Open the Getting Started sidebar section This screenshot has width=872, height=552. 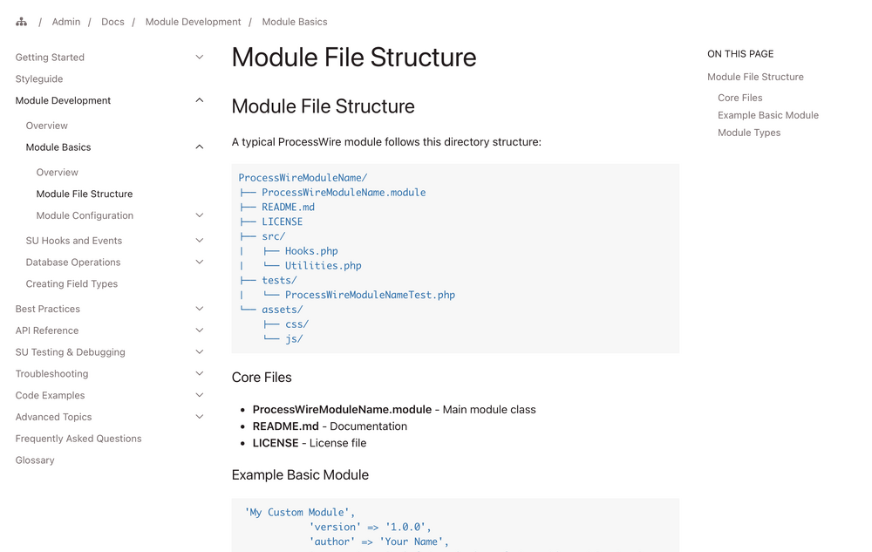(x=50, y=58)
